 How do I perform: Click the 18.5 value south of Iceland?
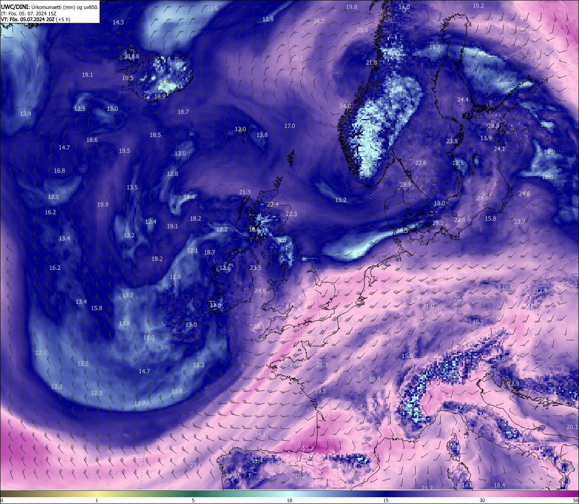155,135
